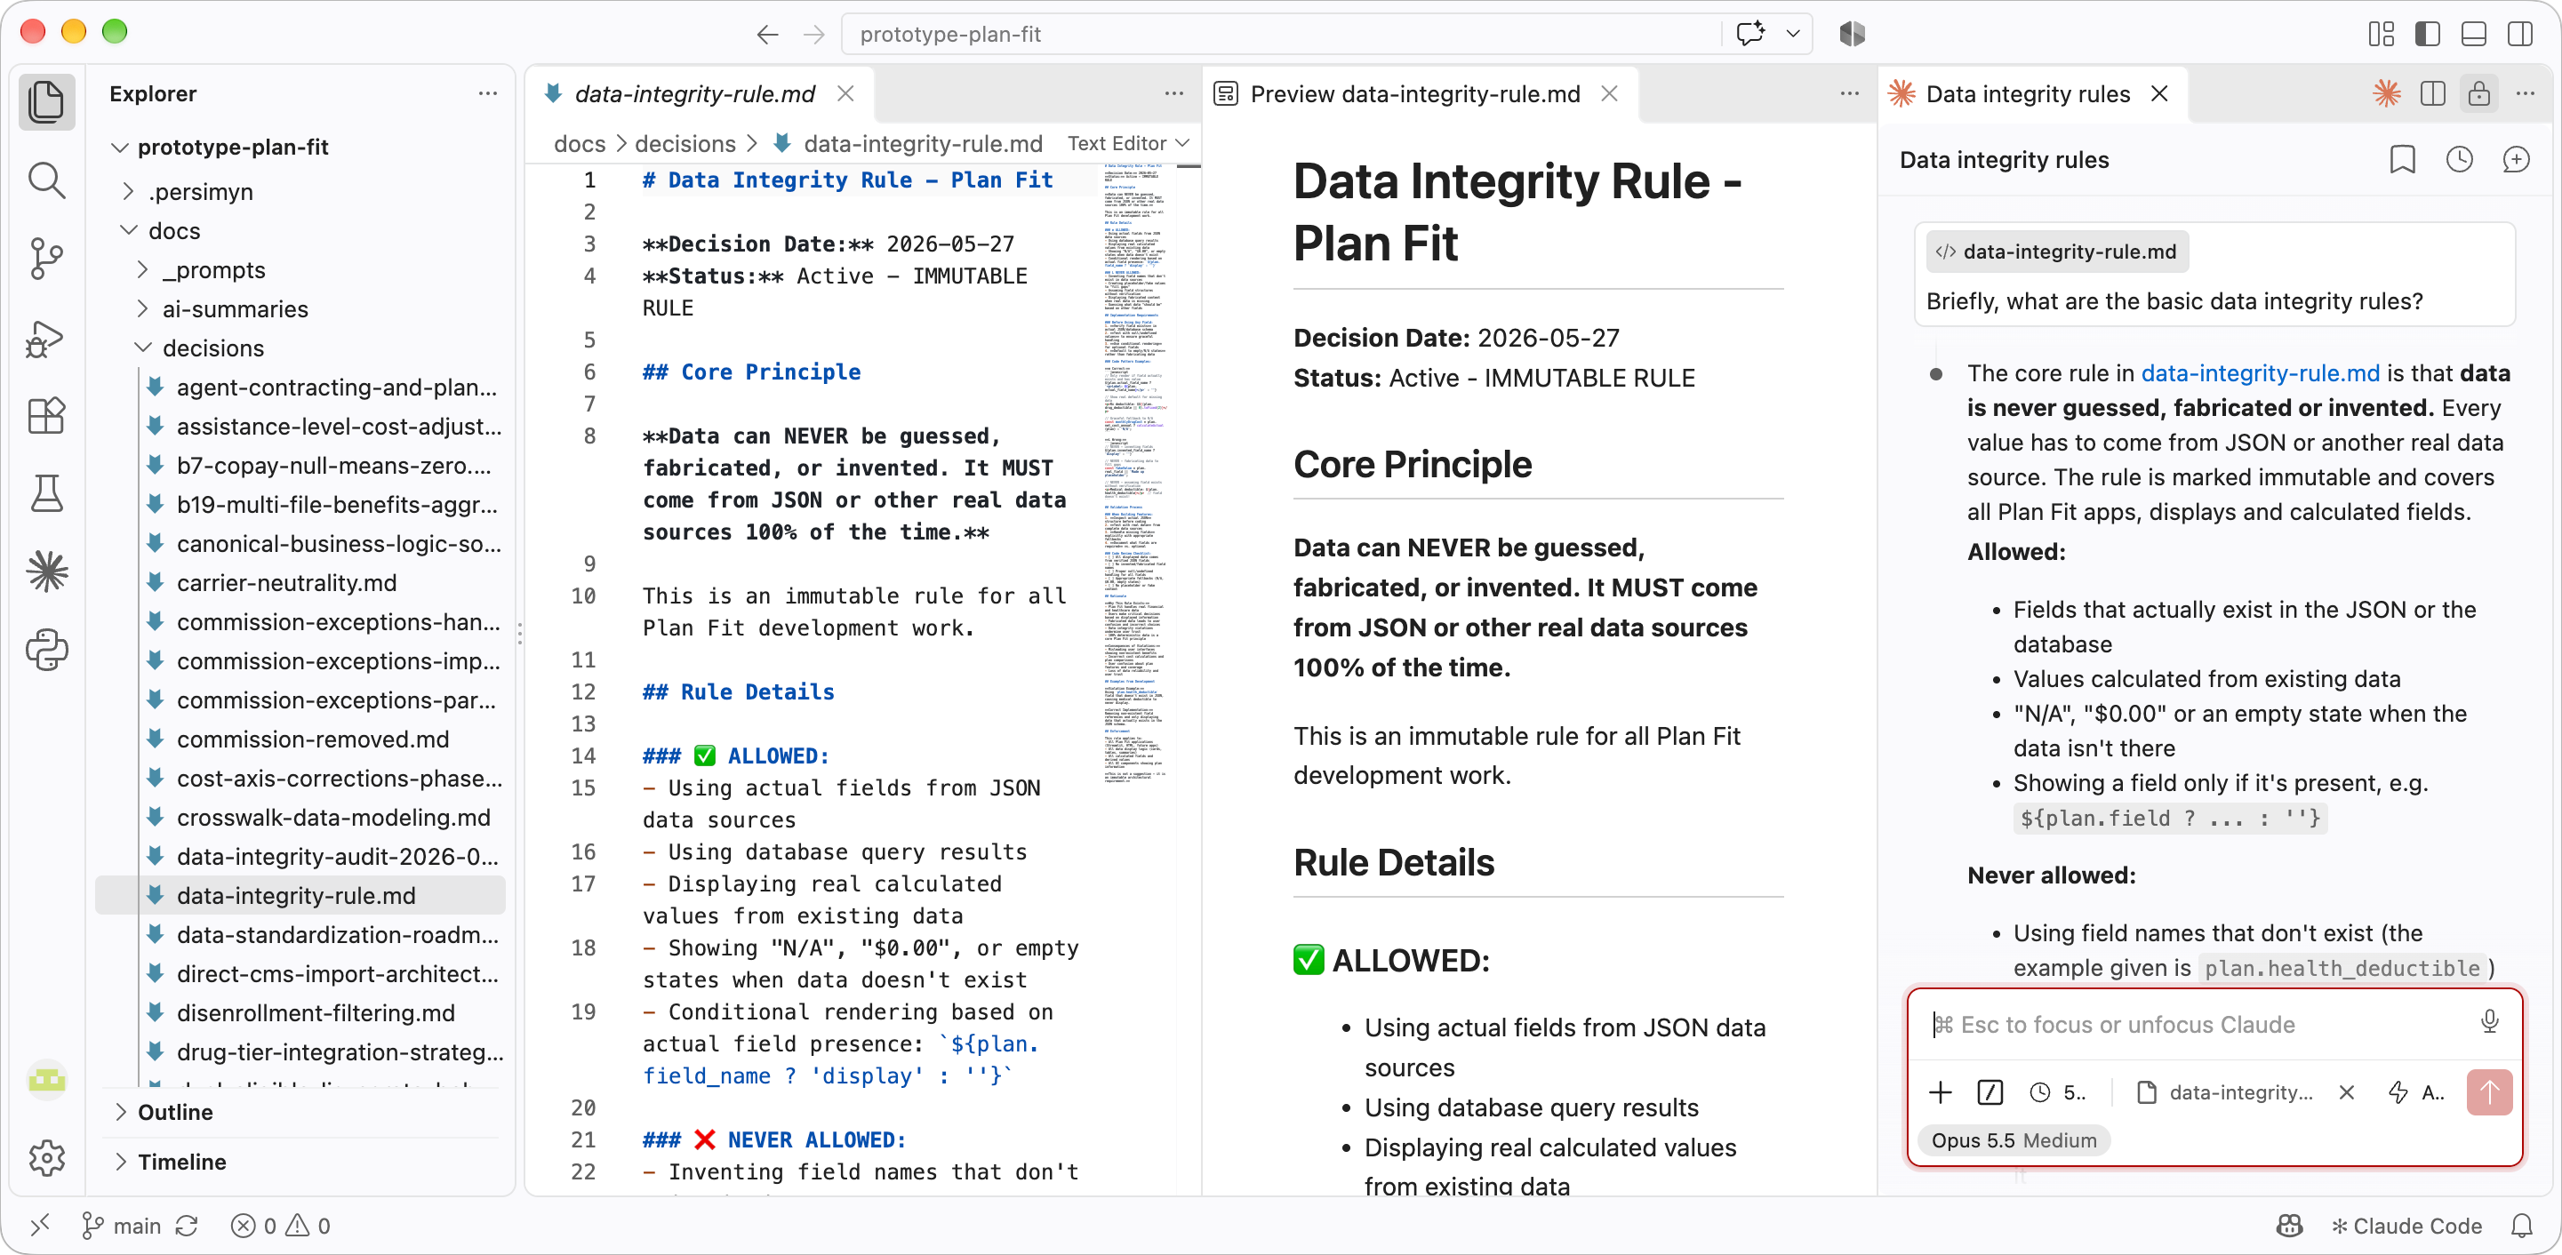Split the Claude editor to the right
Viewport: 2562px width, 1255px height.
[x=2433, y=93]
